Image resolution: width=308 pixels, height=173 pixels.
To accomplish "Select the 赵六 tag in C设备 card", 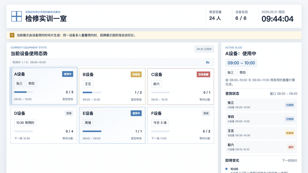I will 156,84.
